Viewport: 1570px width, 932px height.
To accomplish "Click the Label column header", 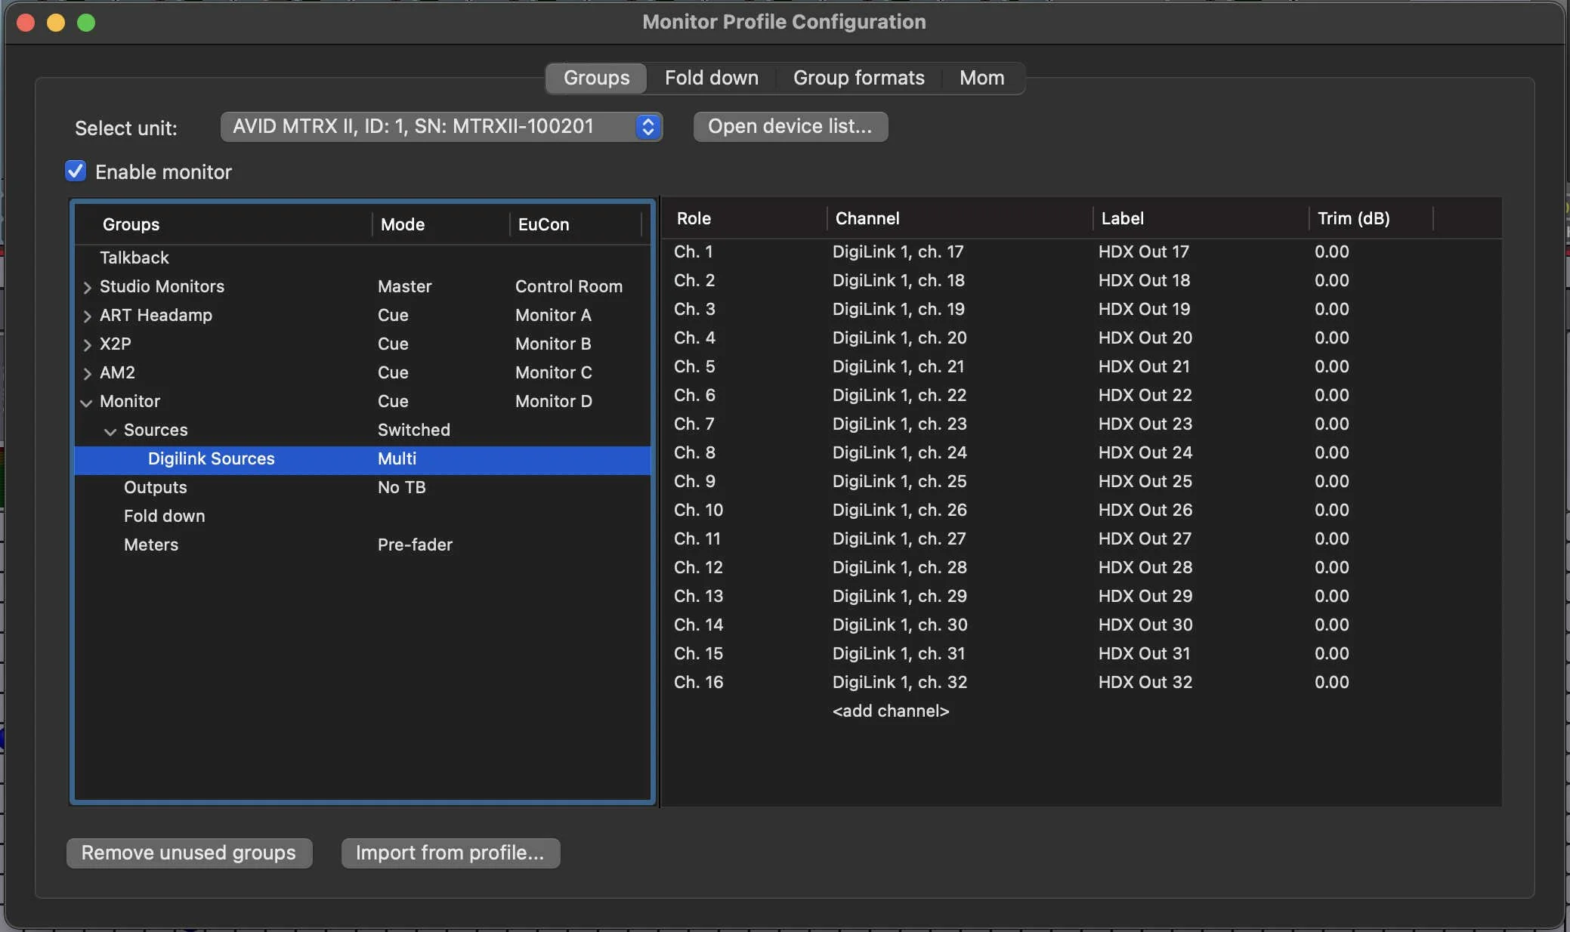I will [1122, 218].
